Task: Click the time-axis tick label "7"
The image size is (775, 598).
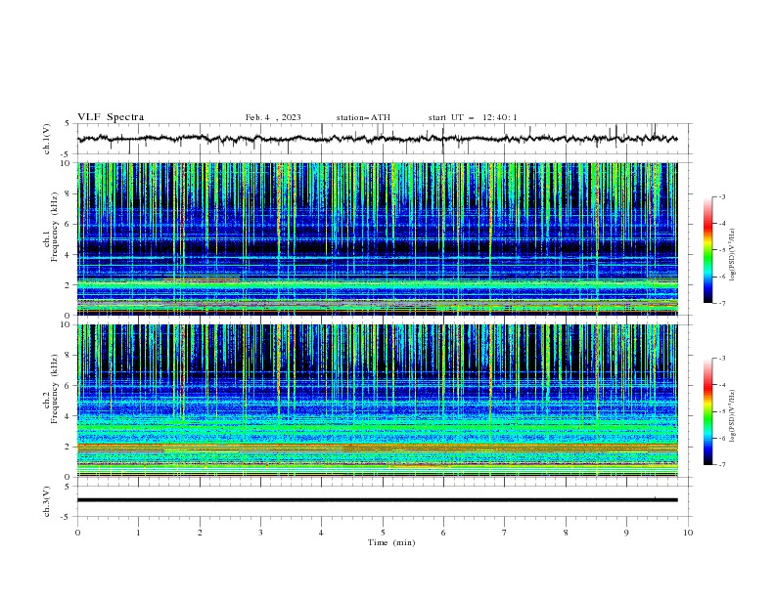Action: click(505, 533)
